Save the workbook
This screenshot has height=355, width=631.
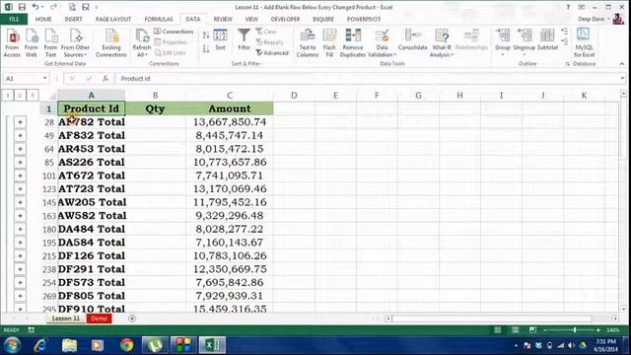[22, 7]
